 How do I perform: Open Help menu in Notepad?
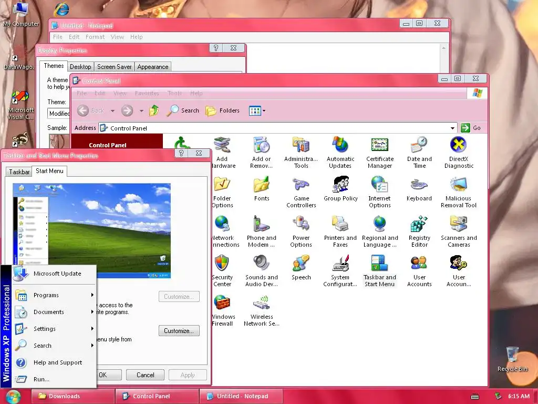[136, 37]
